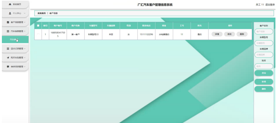This screenshot has width=277, height=123.
Task: Click the grid icon of 回访记录管理
Action: [8, 49]
